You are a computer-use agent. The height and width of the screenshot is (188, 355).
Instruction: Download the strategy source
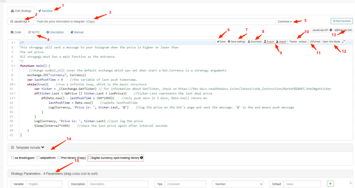(x=255, y=42)
